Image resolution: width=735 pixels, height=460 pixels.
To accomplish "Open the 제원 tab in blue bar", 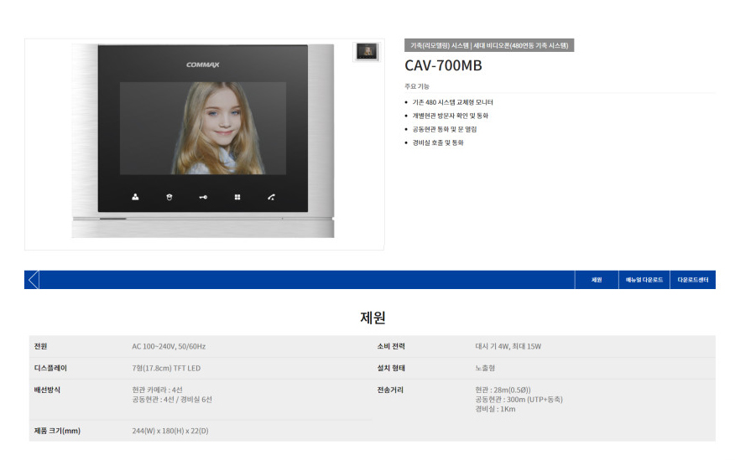I will click(597, 280).
